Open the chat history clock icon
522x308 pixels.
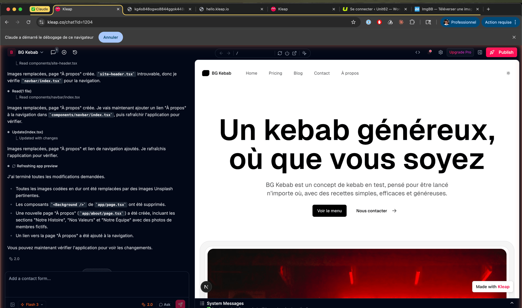pos(75,52)
